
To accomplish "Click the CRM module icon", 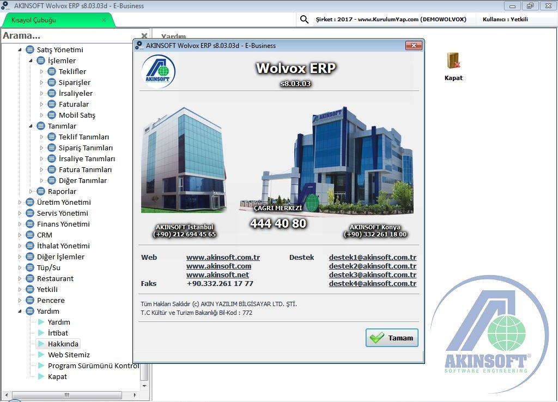I will tap(30, 235).
